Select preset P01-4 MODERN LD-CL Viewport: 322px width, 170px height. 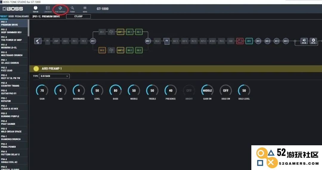(x=14, y=46)
